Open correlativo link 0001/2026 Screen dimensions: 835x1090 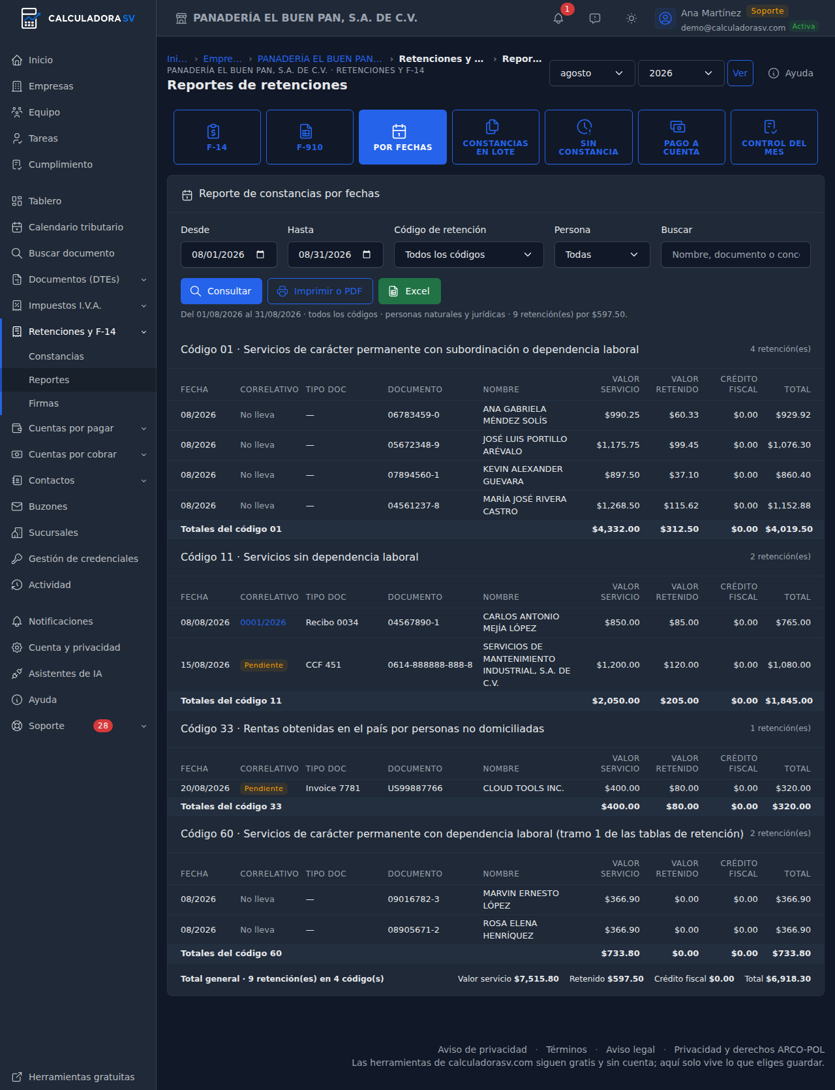[x=263, y=623]
